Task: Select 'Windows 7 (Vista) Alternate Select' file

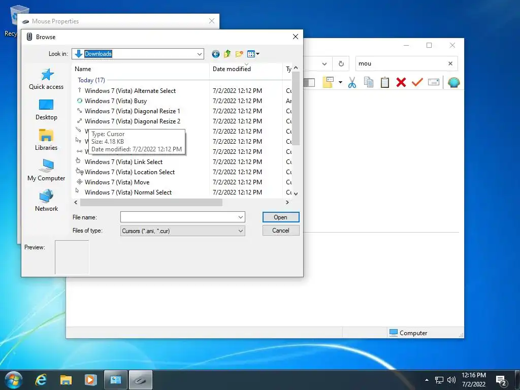Action: point(130,91)
